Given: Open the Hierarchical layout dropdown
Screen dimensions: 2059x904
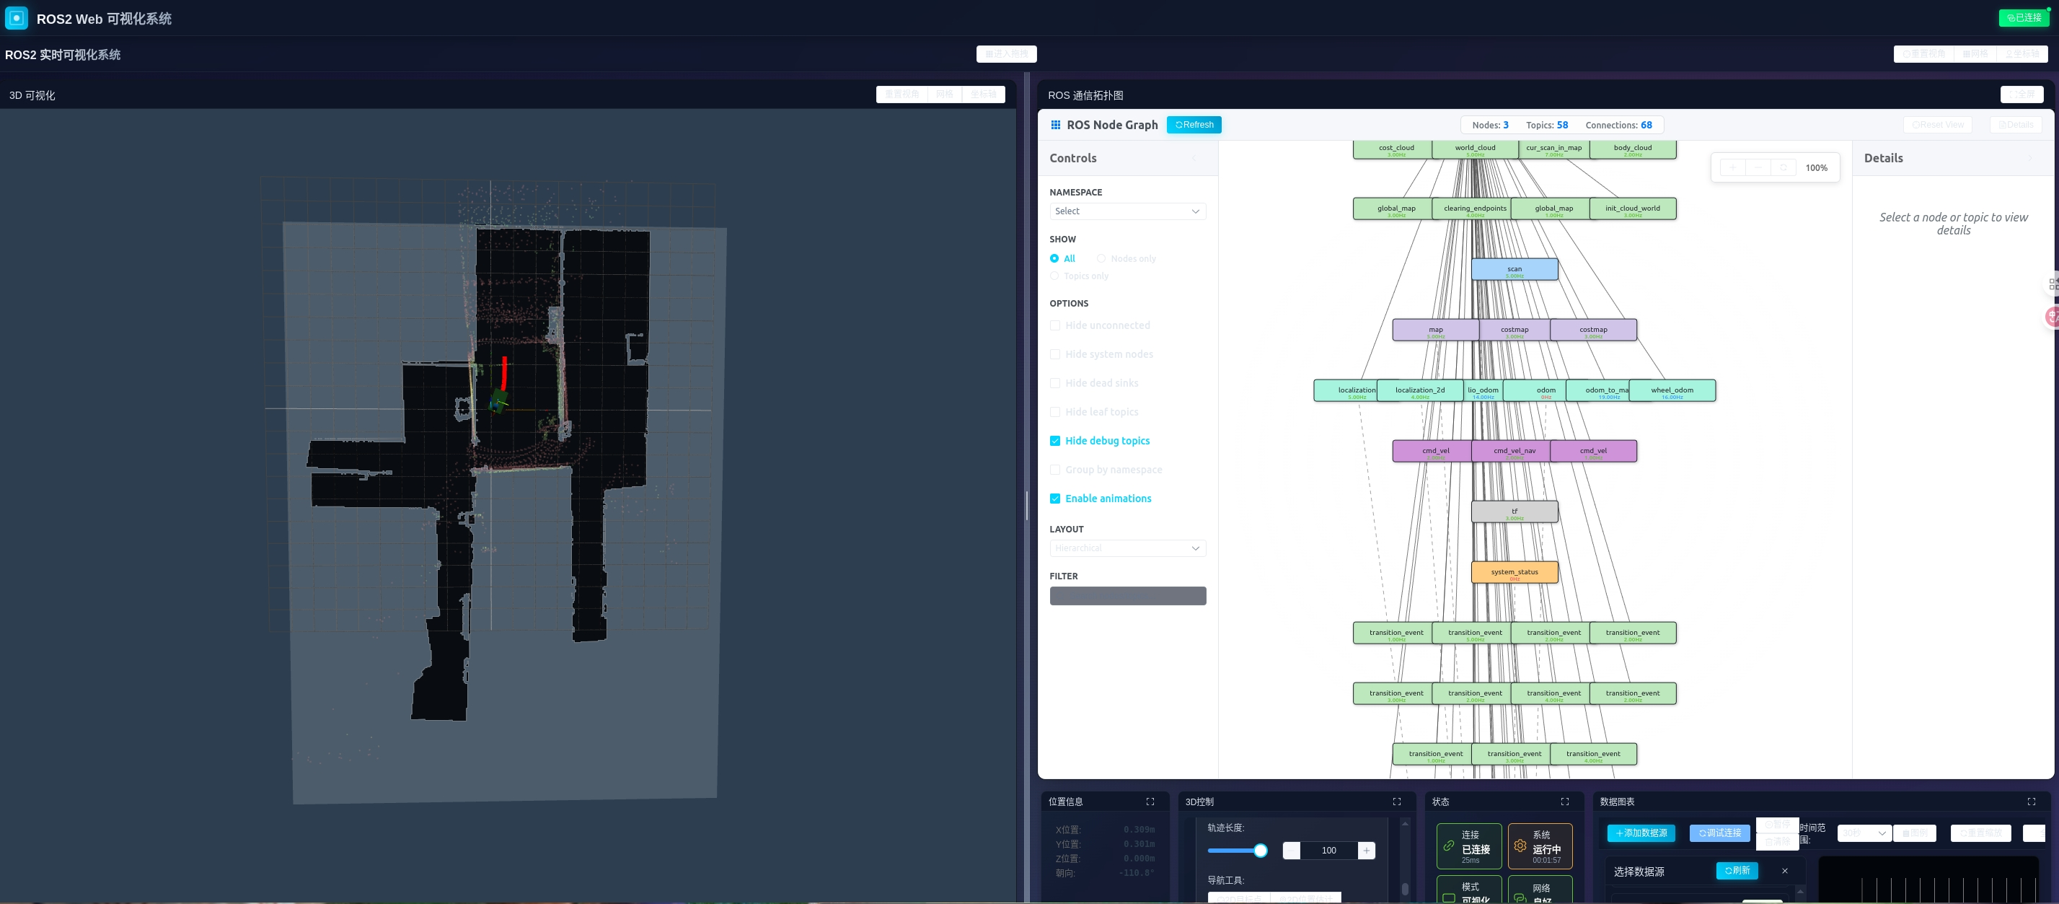Looking at the screenshot, I should (1127, 548).
